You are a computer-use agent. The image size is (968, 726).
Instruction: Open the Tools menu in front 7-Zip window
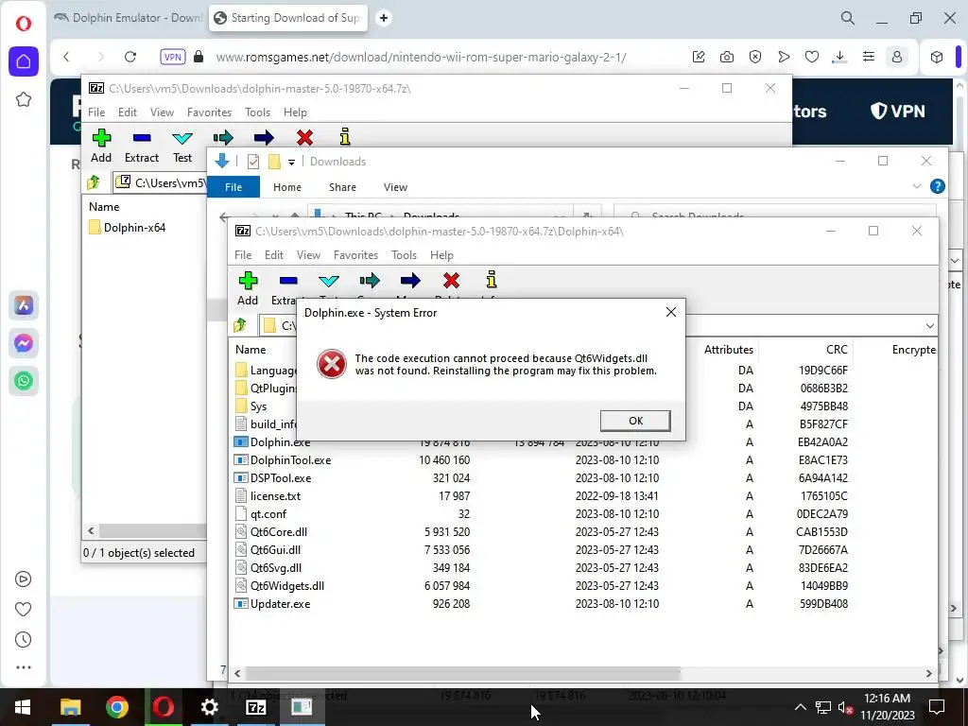(x=404, y=255)
